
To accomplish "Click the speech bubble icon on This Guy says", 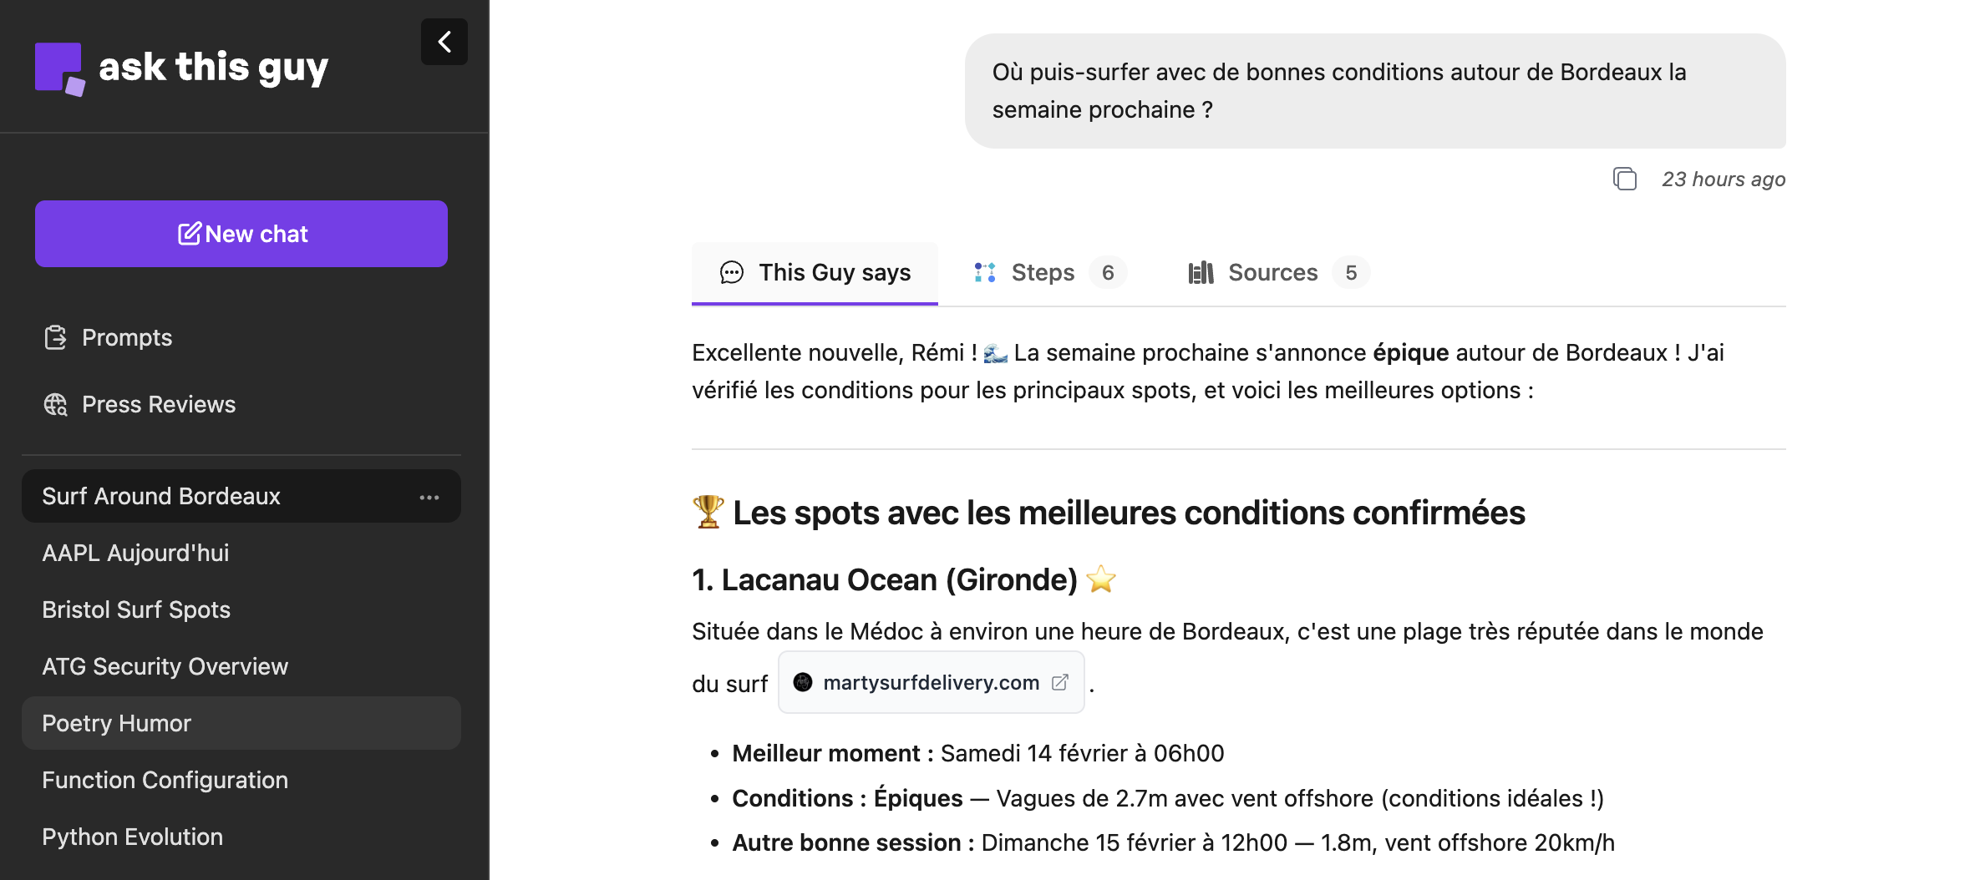I will pyautogui.click(x=733, y=272).
